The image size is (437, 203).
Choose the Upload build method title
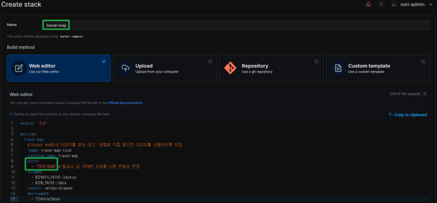(x=144, y=66)
